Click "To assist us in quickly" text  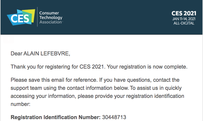click(x=156, y=88)
